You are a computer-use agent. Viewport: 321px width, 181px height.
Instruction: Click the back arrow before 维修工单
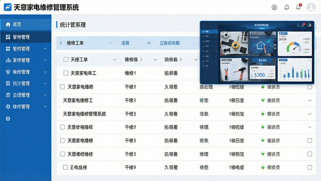[61, 43]
